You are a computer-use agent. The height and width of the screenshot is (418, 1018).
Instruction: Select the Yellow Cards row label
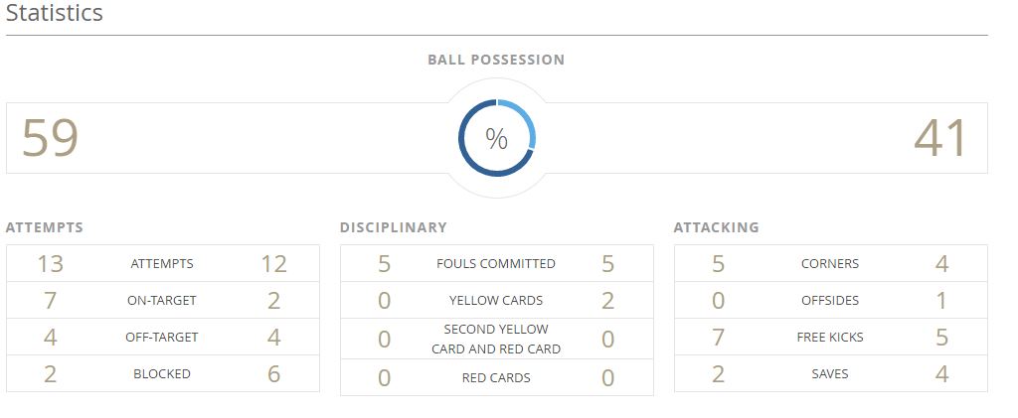[x=496, y=301]
